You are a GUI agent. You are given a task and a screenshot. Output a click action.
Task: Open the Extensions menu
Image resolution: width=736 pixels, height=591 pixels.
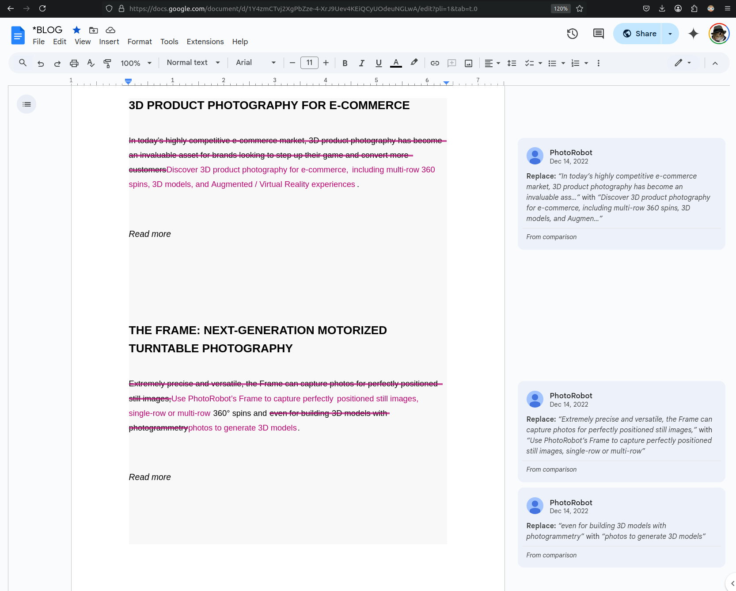point(205,42)
